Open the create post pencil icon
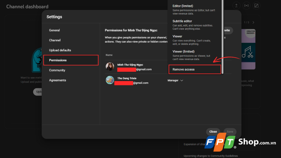 (257, 6)
